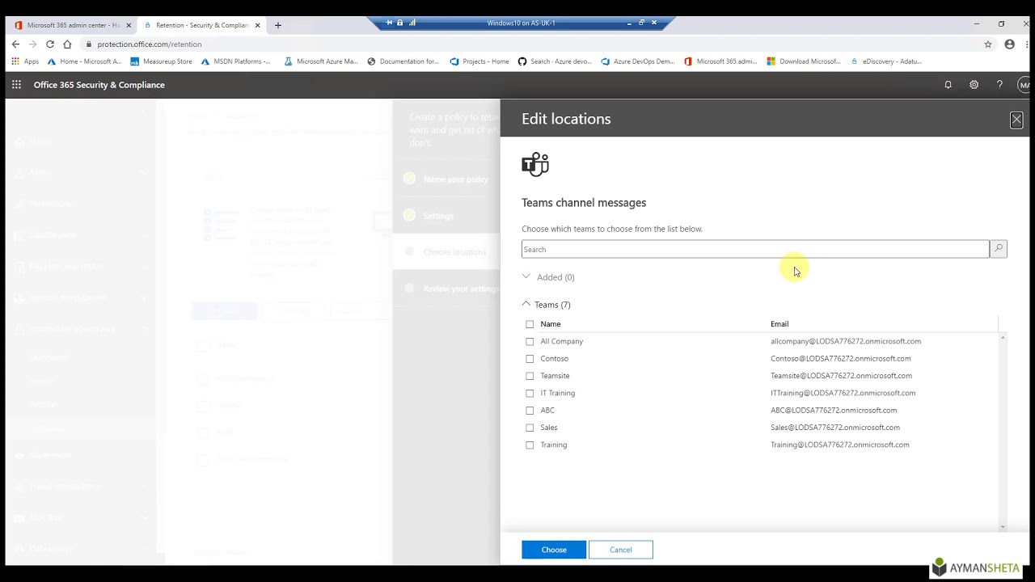Open Measureup Store bookmark
The height and width of the screenshot is (582, 1035).
pyautogui.click(x=161, y=61)
